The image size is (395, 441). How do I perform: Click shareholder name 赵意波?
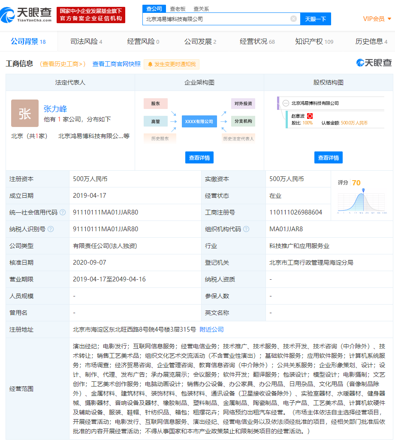(x=298, y=116)
